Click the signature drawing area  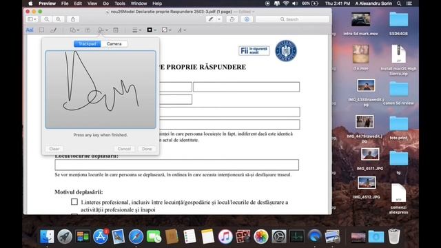pos(101,90)
